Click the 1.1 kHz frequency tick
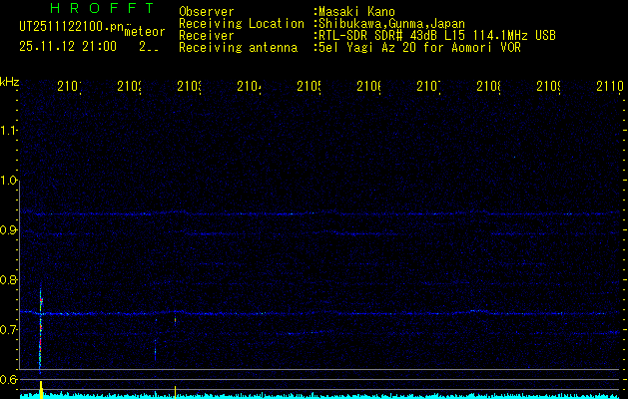 [x=9, y=131]
